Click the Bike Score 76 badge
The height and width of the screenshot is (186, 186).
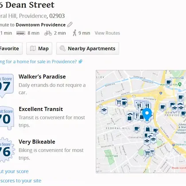7,150
